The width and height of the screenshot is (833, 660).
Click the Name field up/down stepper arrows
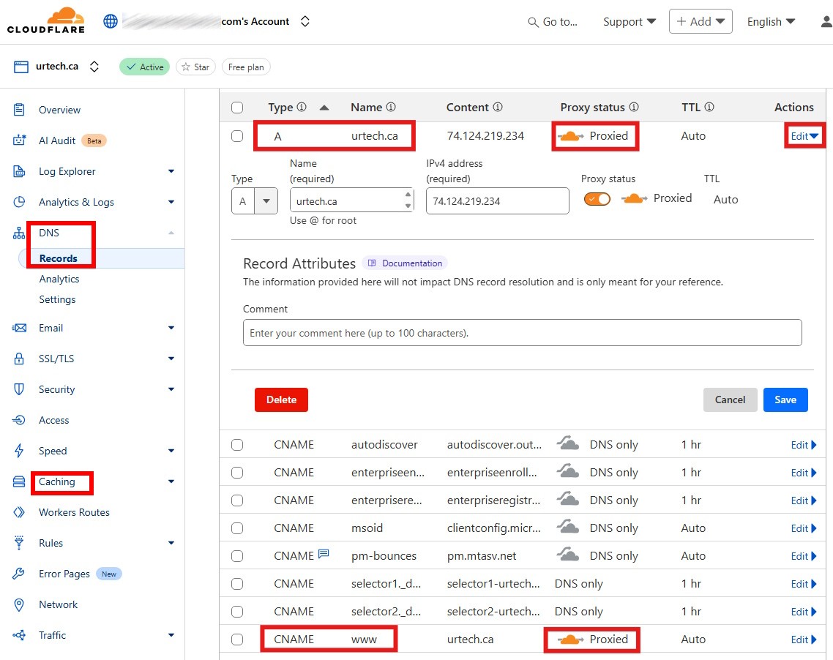(408, 200)
